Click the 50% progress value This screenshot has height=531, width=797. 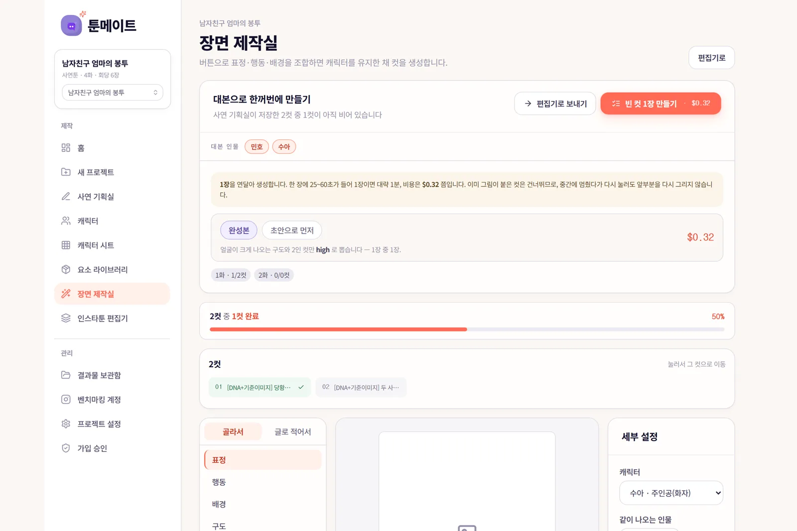coord(718,317)
